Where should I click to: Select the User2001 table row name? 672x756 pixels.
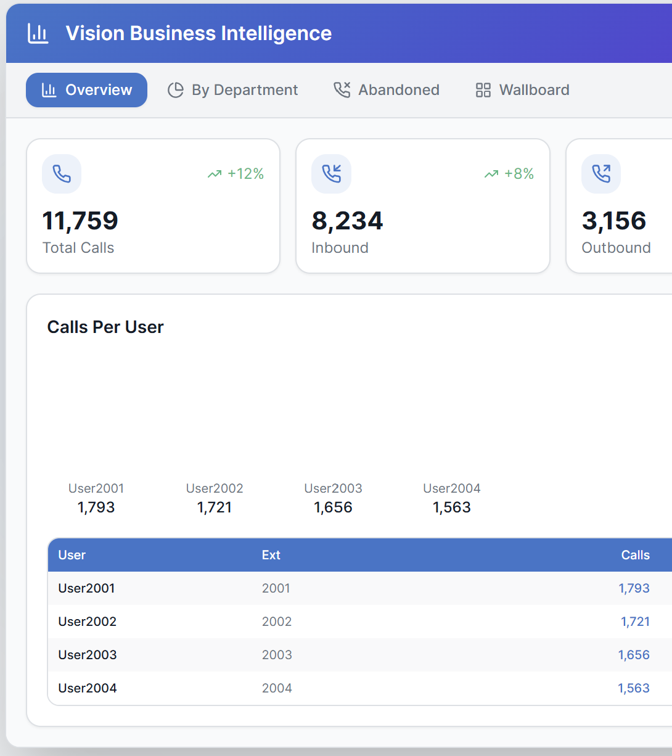click(x=86, y=588)
